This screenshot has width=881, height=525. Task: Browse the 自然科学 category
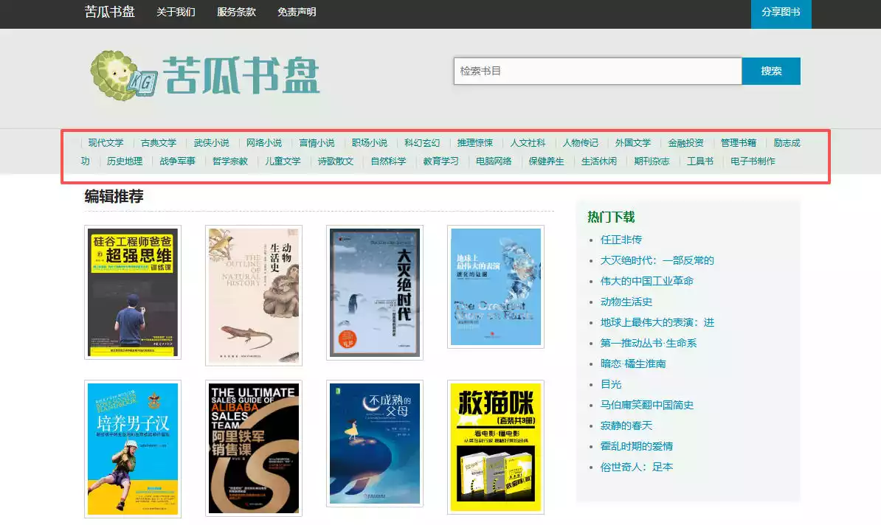click(388, 161)
